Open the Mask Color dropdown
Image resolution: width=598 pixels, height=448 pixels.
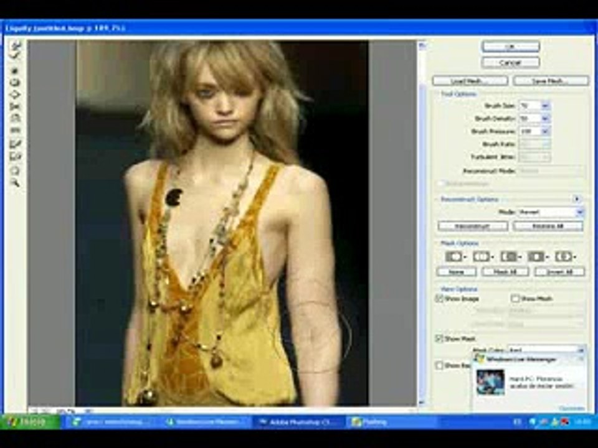pyautogui.click(x=546, y=349)
